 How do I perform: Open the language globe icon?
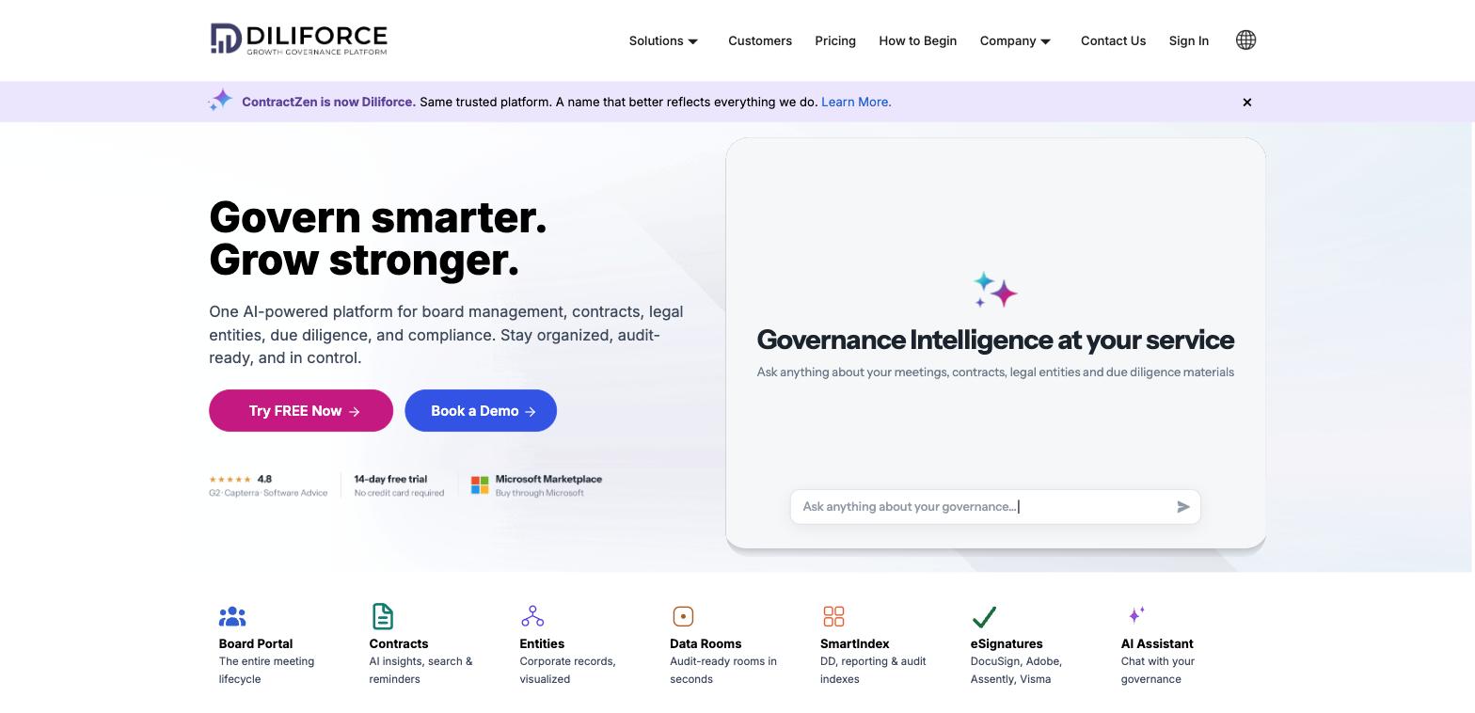click(x=1245, y=40)
